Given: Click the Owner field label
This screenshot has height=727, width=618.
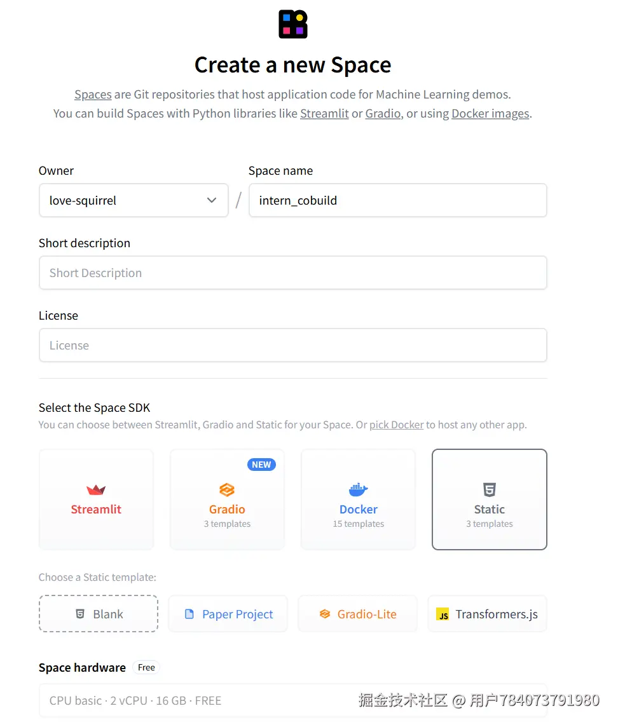Looking at the screenshot, I should click(56, 170).
